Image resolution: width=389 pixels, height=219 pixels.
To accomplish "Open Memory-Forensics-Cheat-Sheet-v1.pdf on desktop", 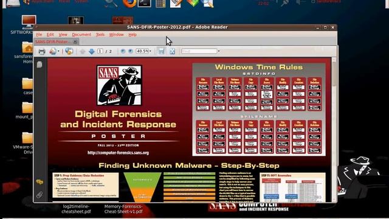I will (123, 209).
